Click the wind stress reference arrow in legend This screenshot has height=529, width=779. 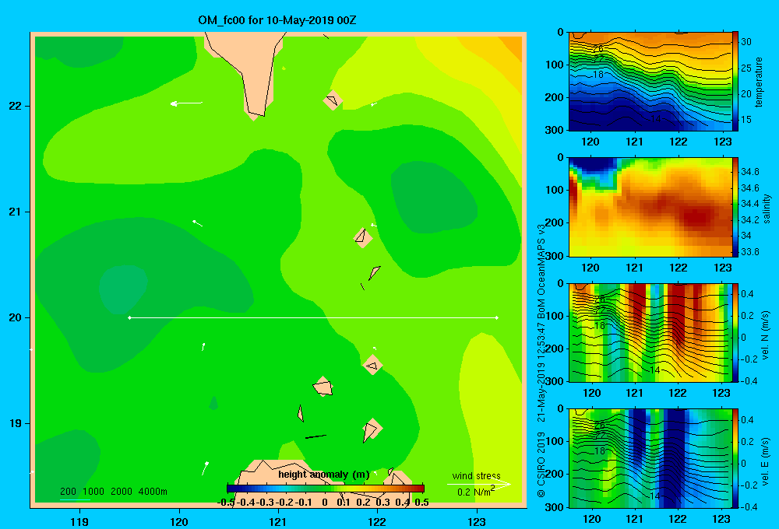[x=478, y=484]
